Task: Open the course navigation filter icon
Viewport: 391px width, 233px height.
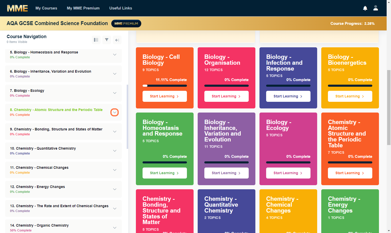Action: [x=107, y=40]
